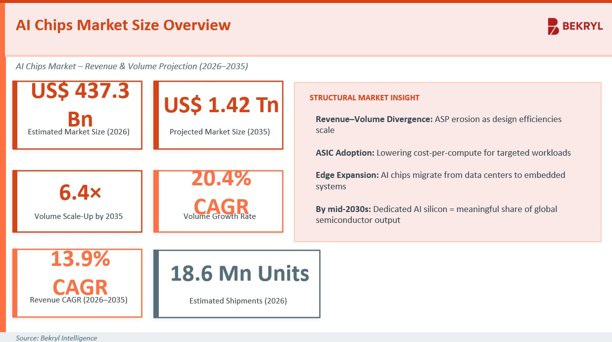Click the '18.6 Mn Units' value
This screenshot has height=342, width=612.
(x=240, y=273)
